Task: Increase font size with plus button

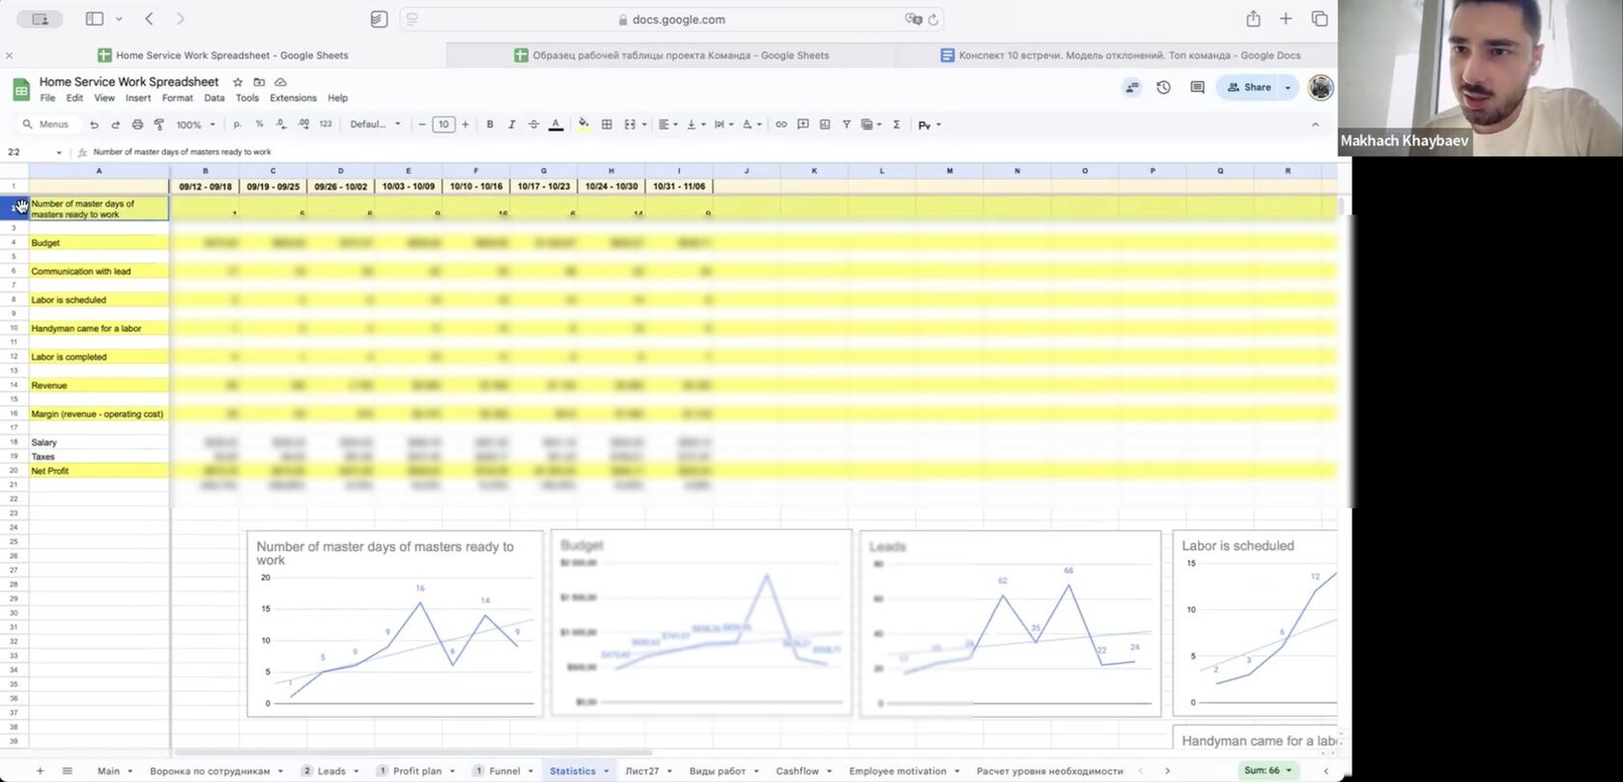Action: point(465,125)
